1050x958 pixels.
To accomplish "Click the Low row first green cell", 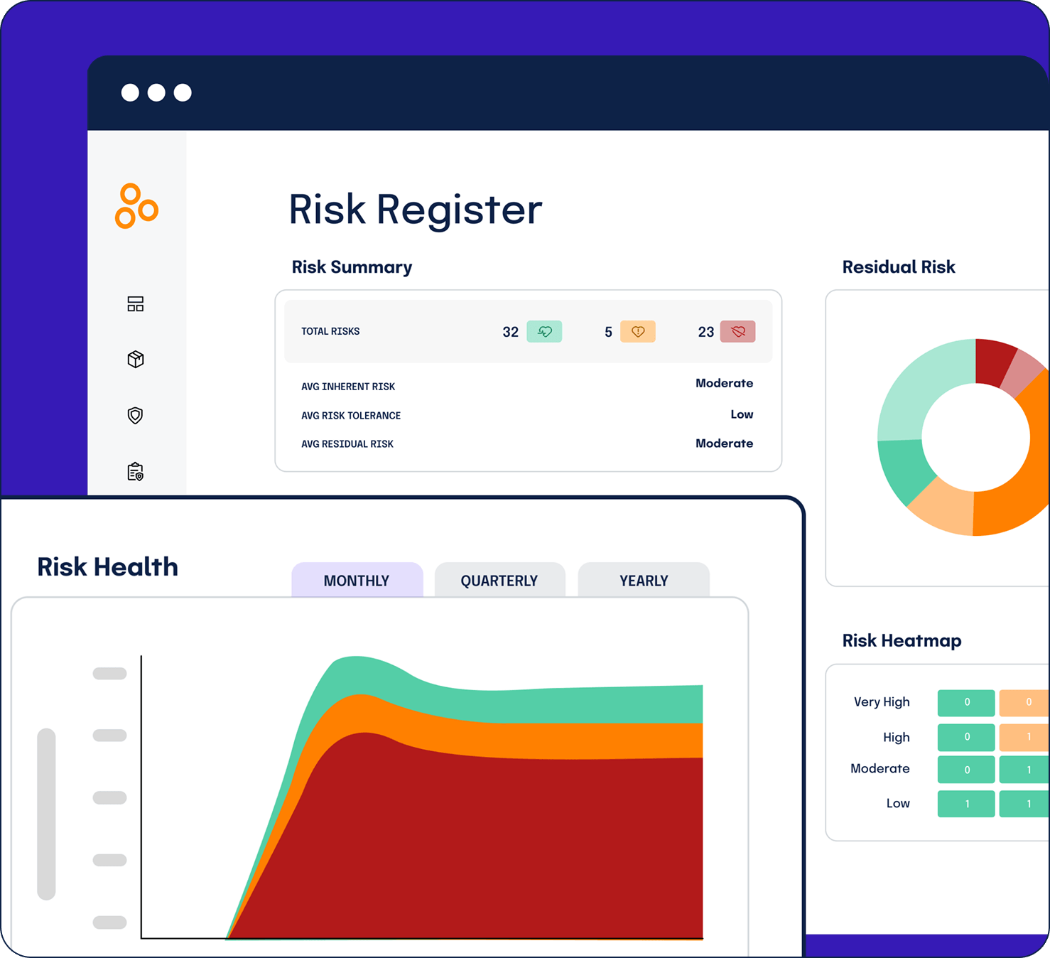I will [x=966, y=804].
